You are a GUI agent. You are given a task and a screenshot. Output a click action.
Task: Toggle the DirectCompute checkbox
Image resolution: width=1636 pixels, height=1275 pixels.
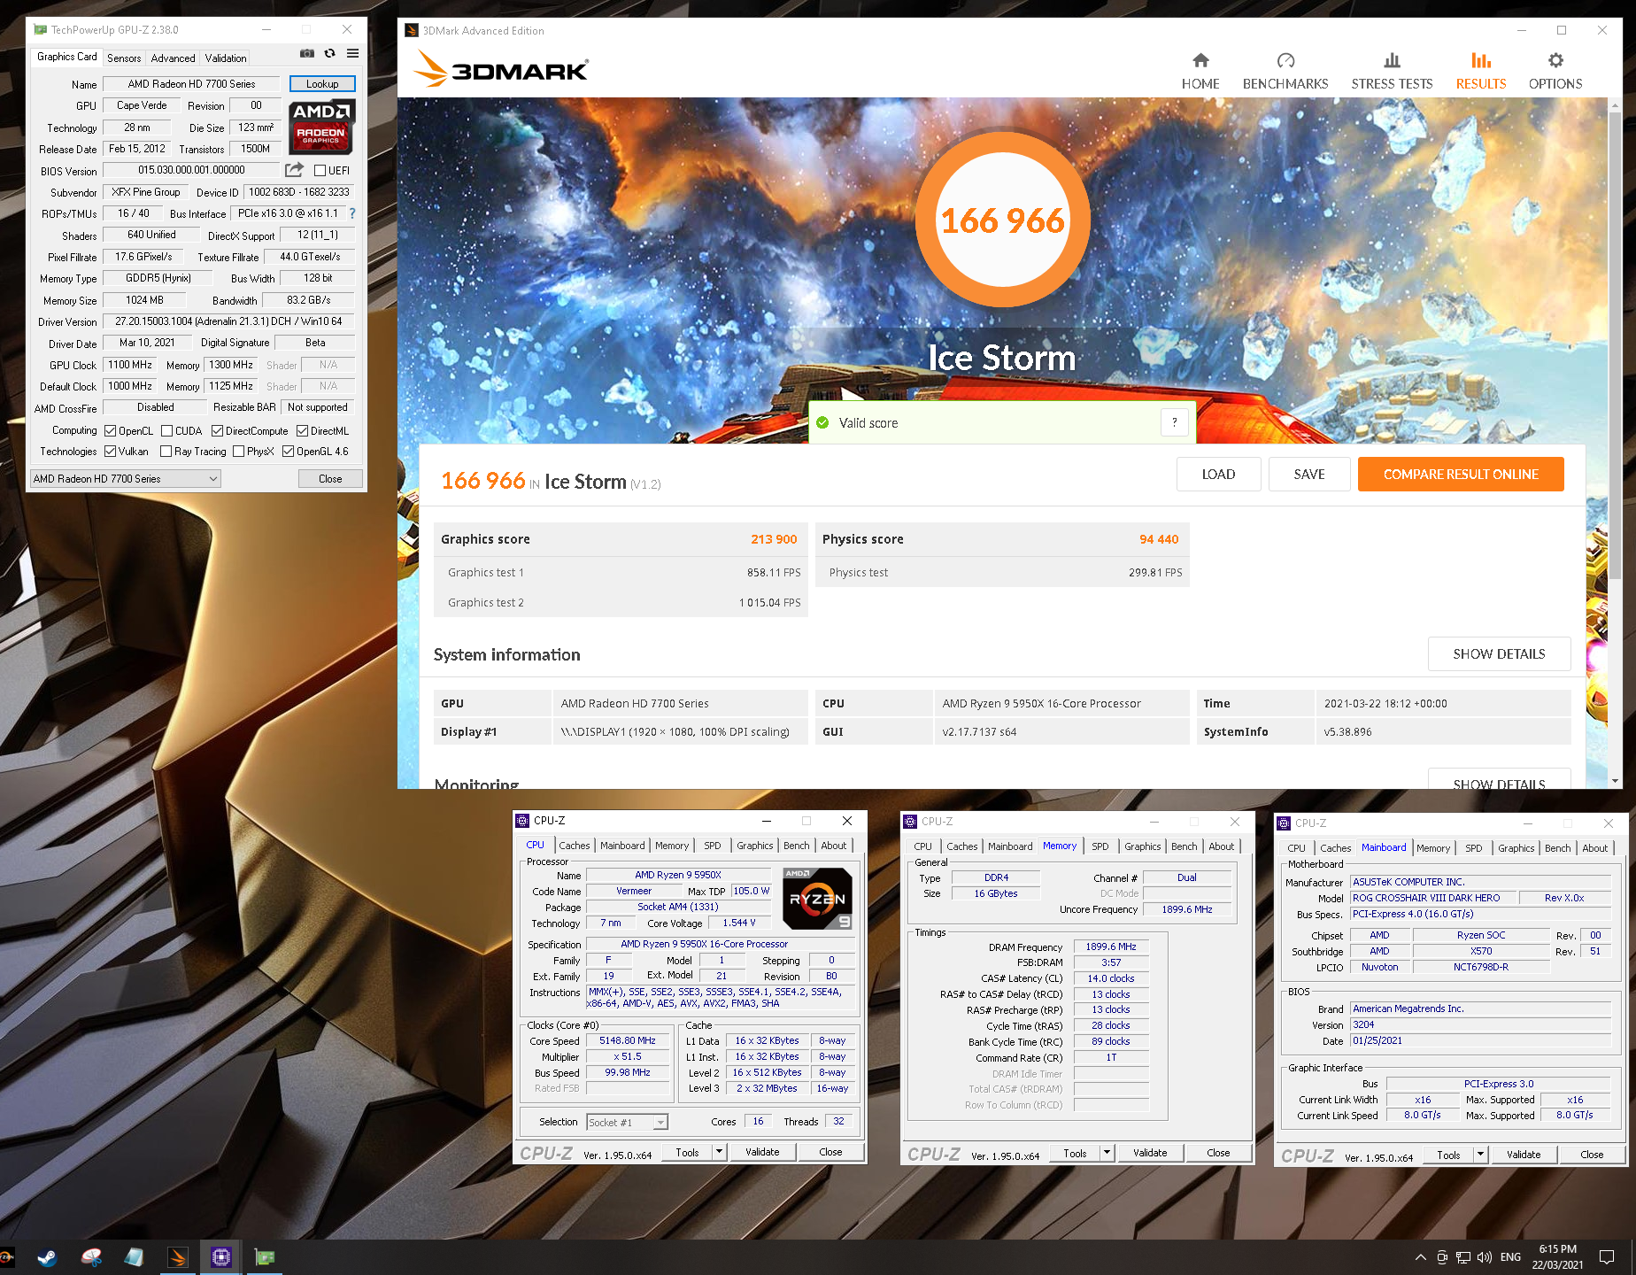coord(217,431)
